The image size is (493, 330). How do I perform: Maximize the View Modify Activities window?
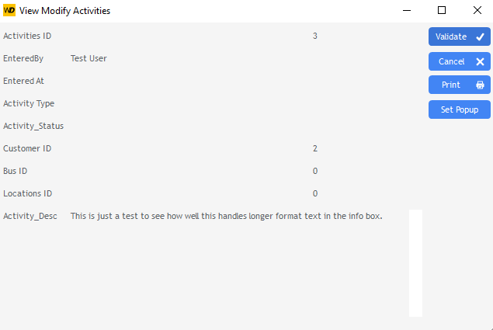pos(442,11)
